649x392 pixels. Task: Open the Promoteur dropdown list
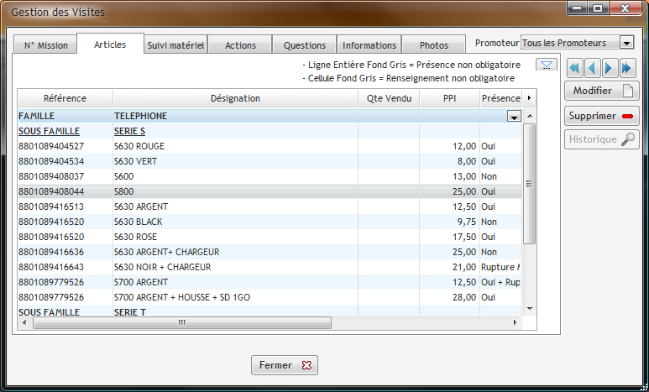626,43
